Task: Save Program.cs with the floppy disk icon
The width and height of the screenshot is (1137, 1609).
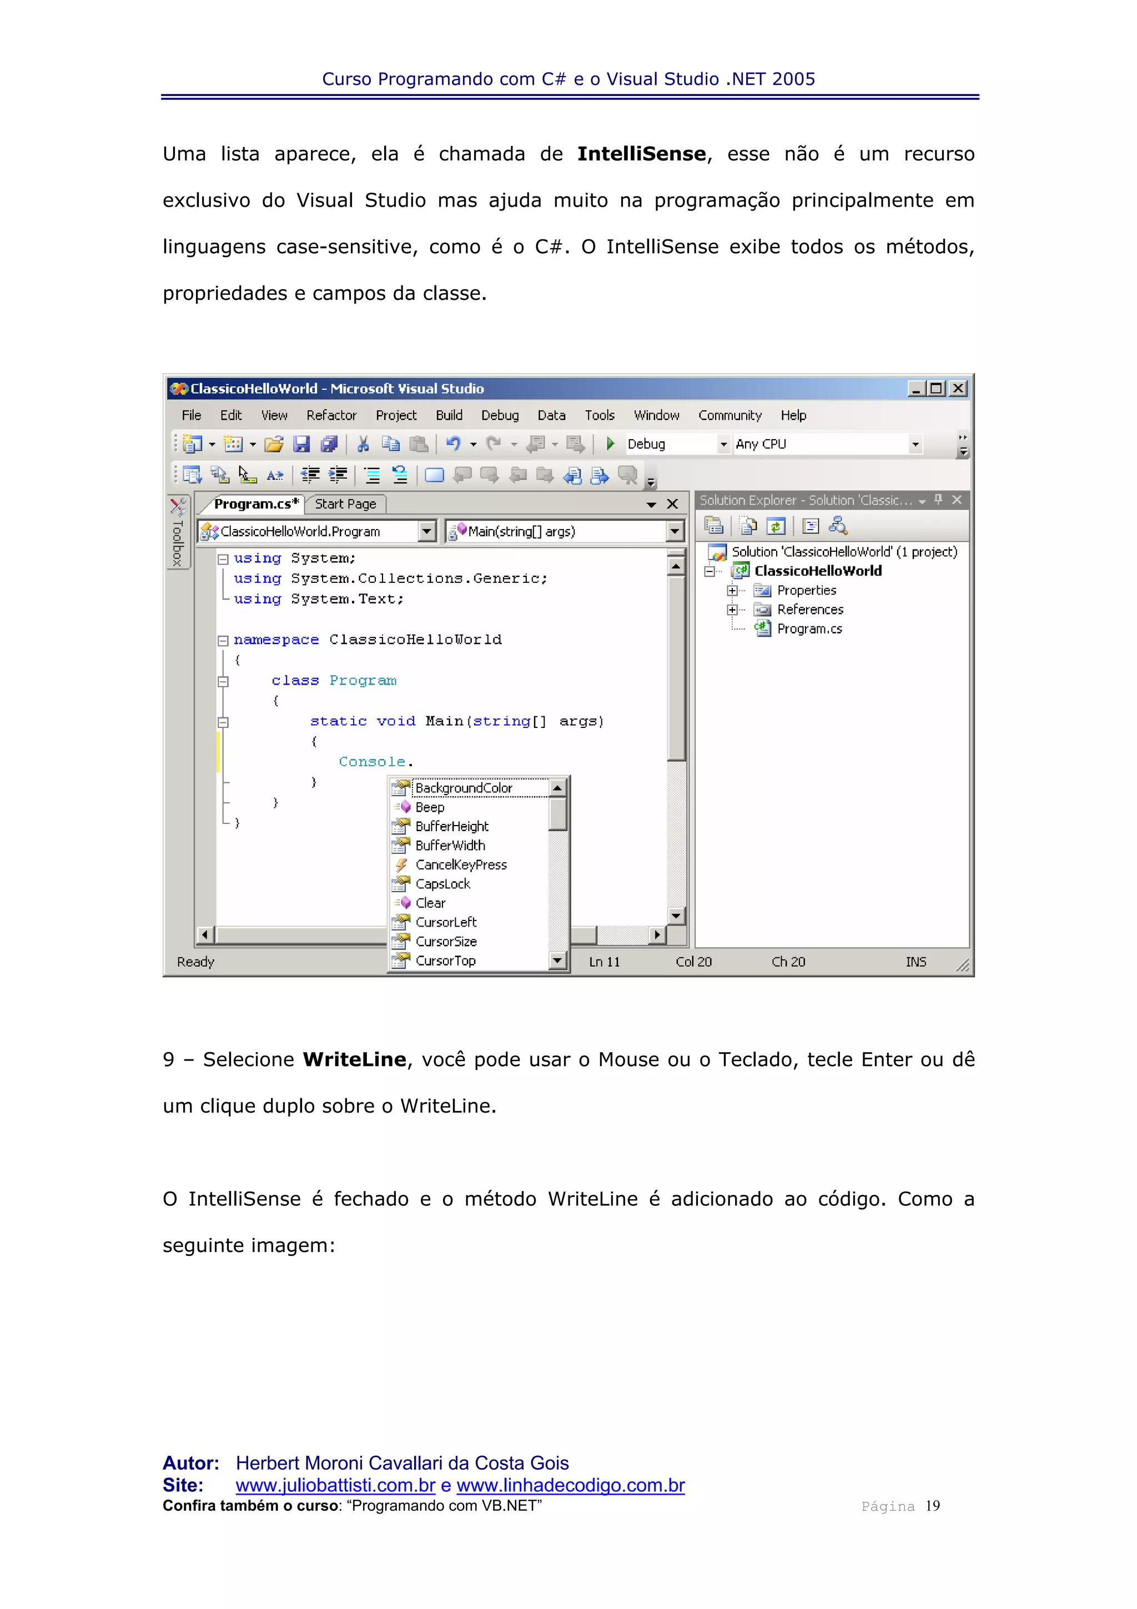Action: [302, 444]
